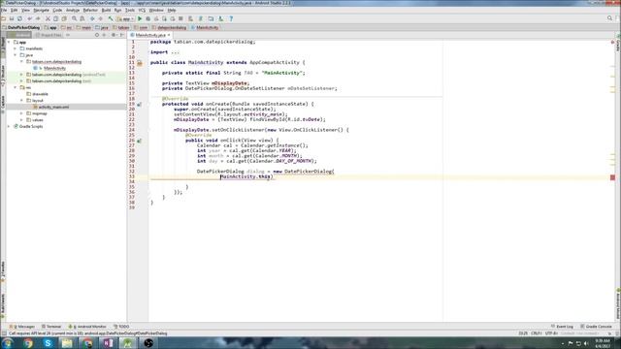
Task: Click override gutter icon beside line 19
Action: click(x=140, y=104)
